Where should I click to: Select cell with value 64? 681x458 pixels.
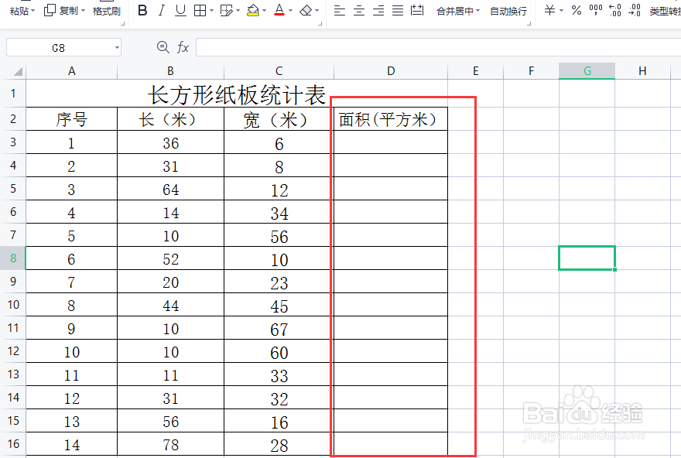pyautogui.click(x=171, y=189)
